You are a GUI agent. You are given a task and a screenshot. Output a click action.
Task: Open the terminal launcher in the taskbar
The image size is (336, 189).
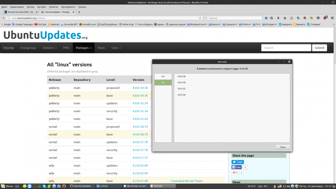(35, 186)
